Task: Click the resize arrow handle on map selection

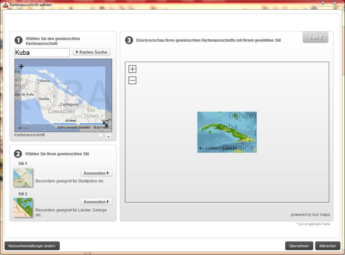Action: (x=105, y=124)
